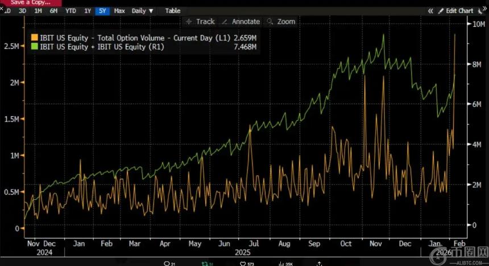Image resolution: width=489 pixels, height=266 pixels.
Task: Click the Zoom magnifier icon
Action: pos(270,22)
